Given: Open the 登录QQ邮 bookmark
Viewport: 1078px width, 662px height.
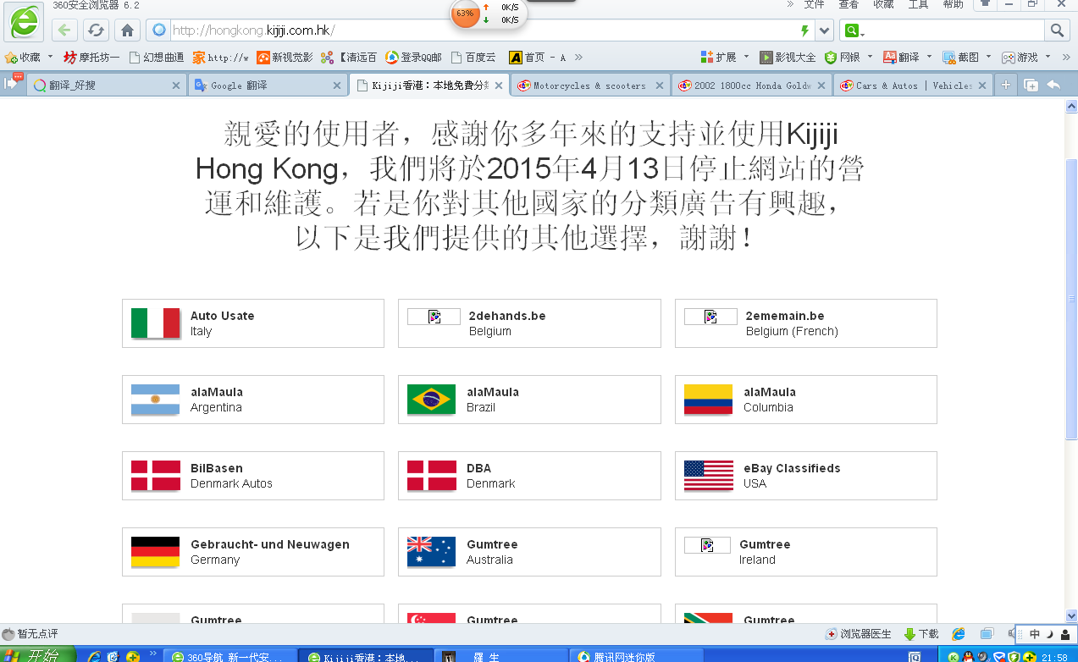Looking at the screenshot, I should point(413,58).
